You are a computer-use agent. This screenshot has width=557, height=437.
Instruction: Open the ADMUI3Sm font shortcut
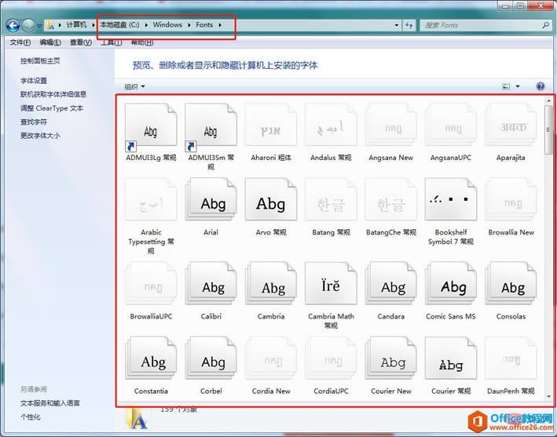coord(211,127)
